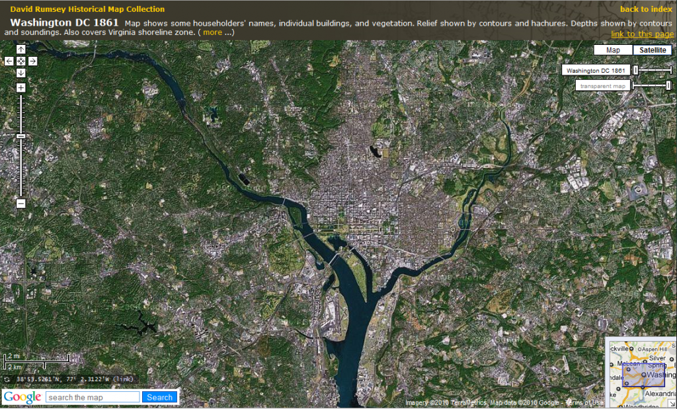Viewport: 677px width, 409px height.
Task: Open the 'link to this page' link
Action: point(642,34)
